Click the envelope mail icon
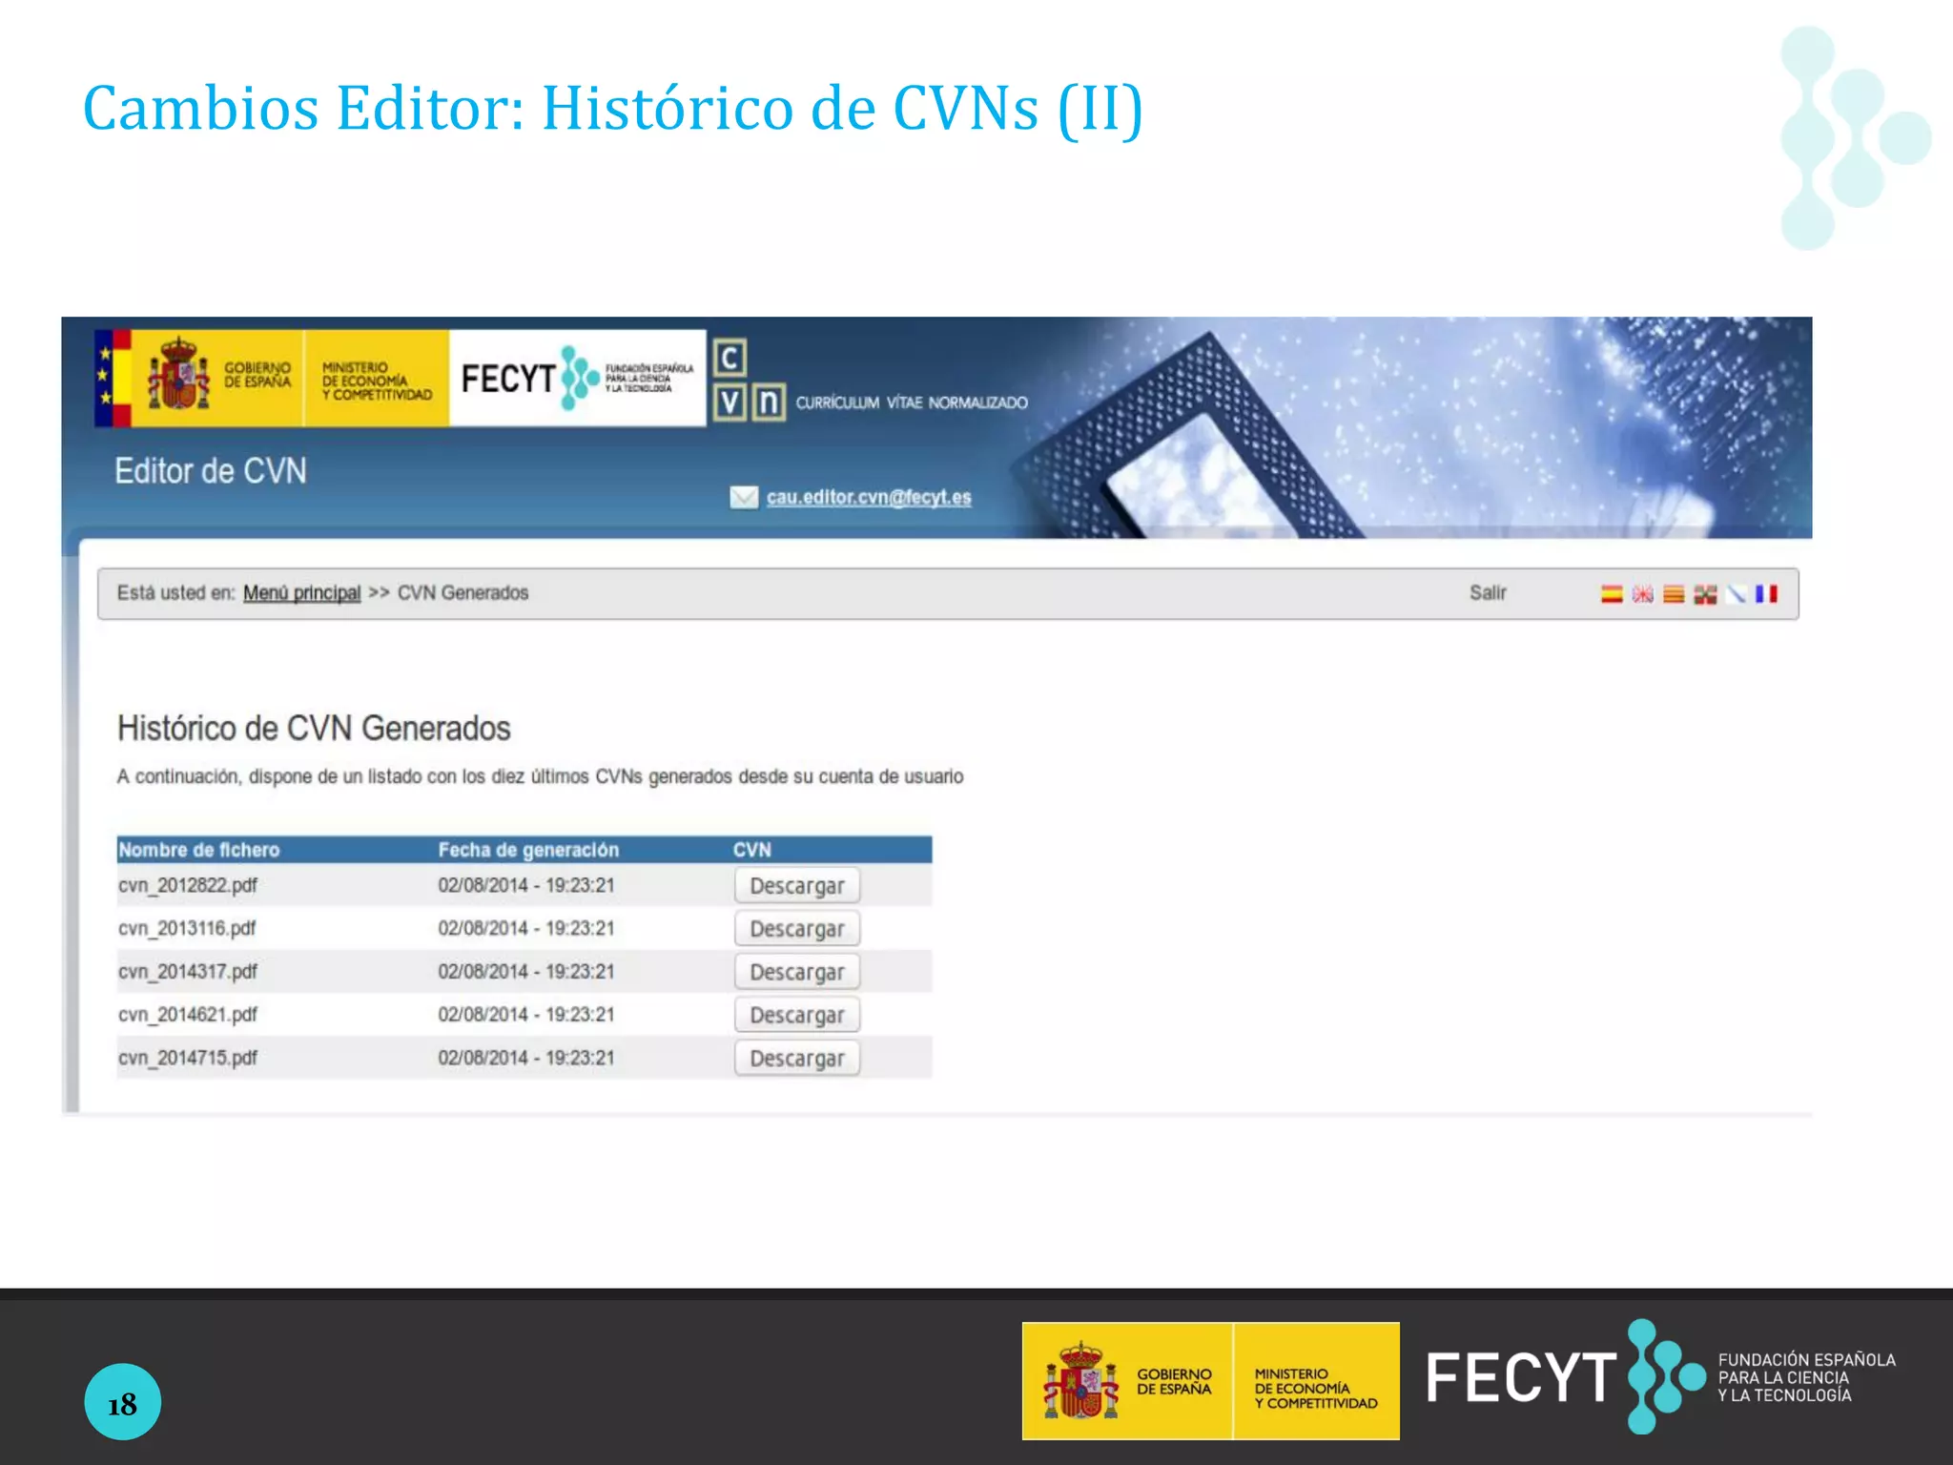 [744, 497]
